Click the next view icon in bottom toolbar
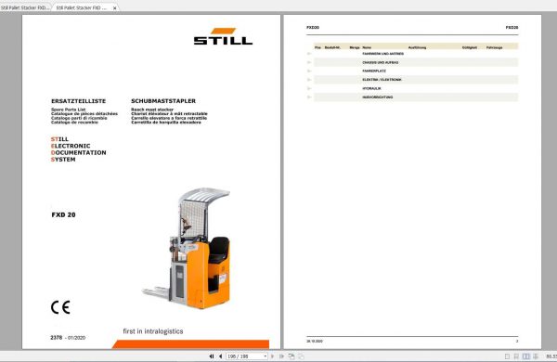The height and width of the screenshot is (362, 557). pyautogui.click(x=301, y=356)
